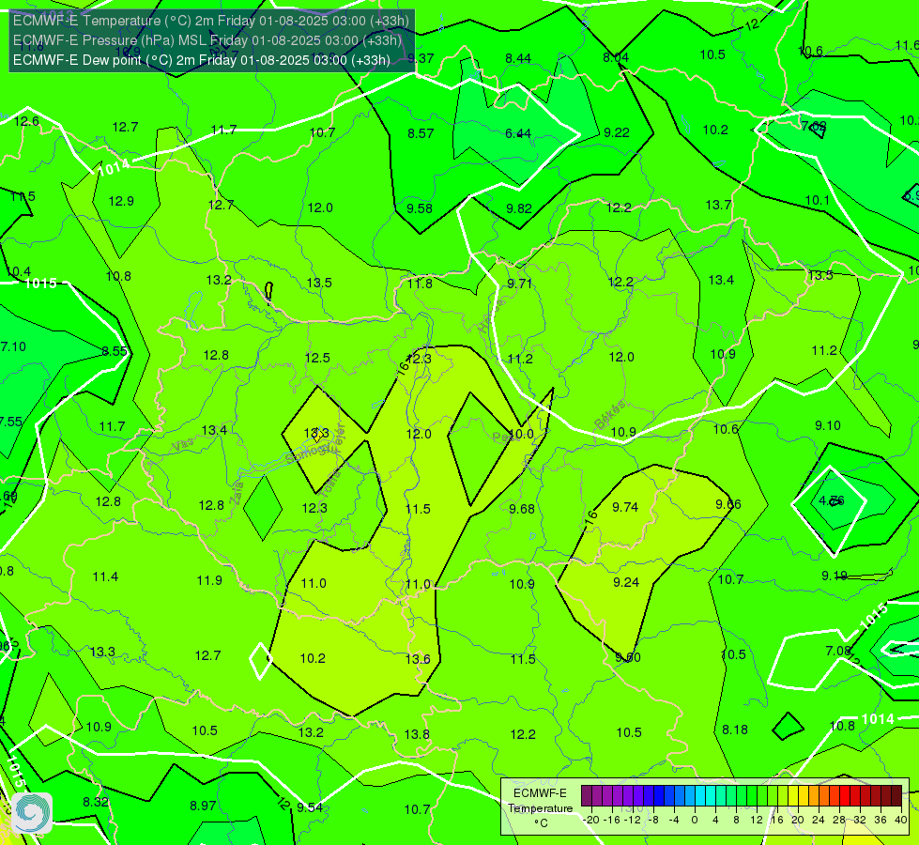The height and width of the screenshot is (845, 919).
Task: Click the 8.32 temperature value
Action: pyautogui.click(x=96, y=802)
